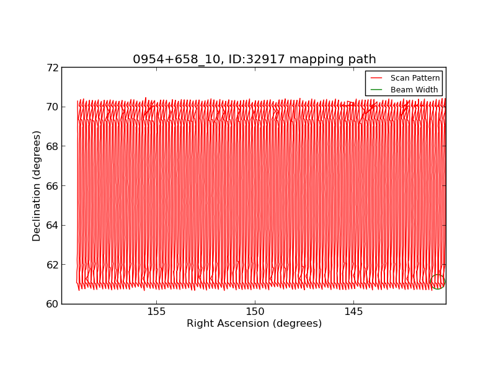The image size is (496, 372).
Task: Click the 72 tick label on y-axis
Action: pyautogui.click(x=51, y=68)
